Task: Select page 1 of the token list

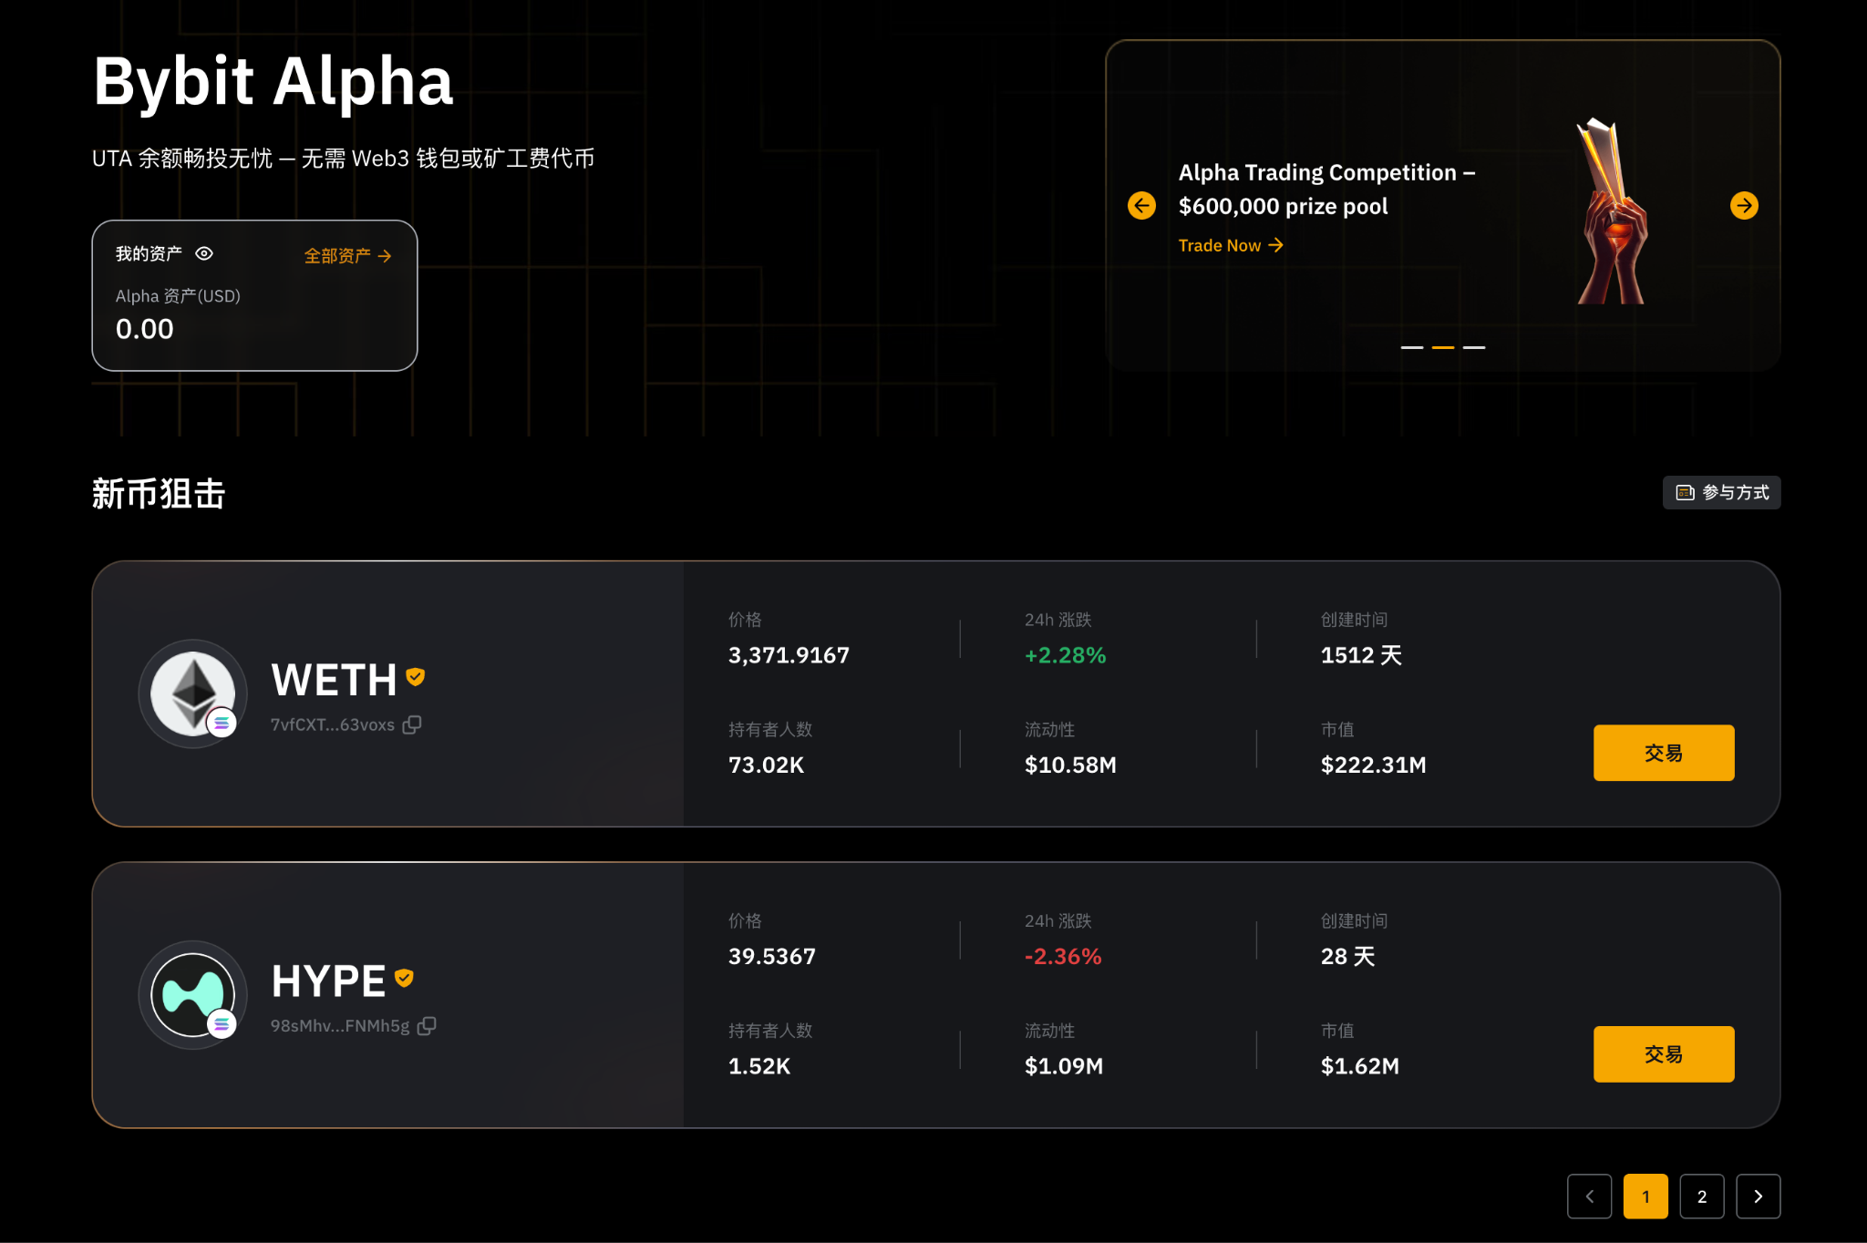Action: tap(1645, 1196)
